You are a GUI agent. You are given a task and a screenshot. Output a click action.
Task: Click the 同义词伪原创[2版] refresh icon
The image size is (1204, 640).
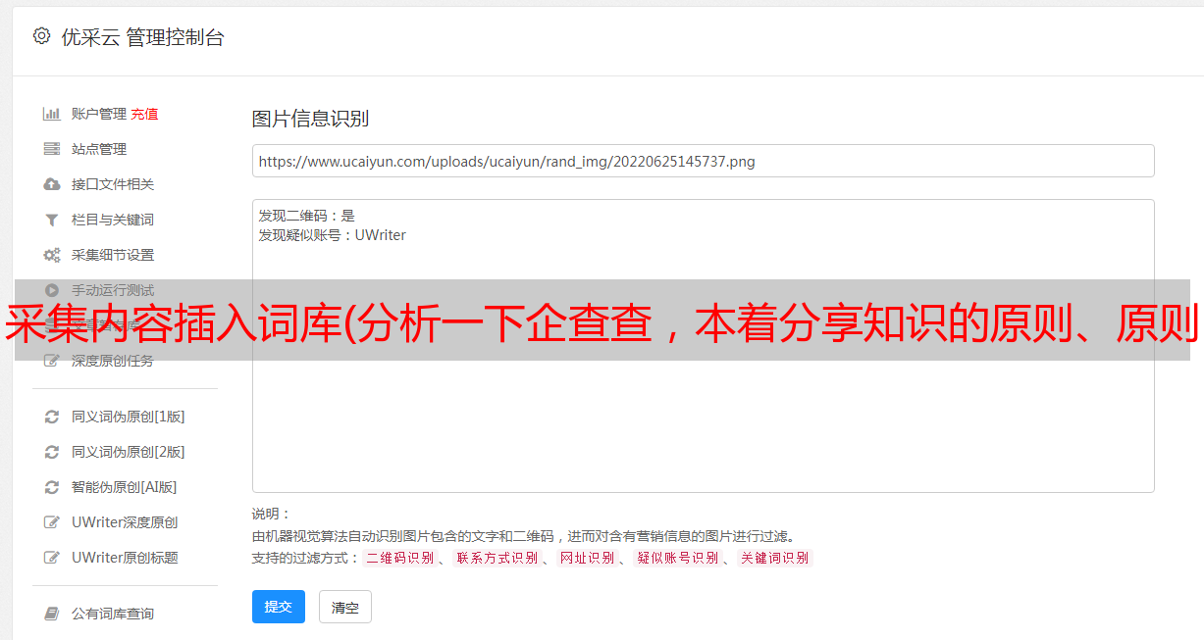coord(52,452)
